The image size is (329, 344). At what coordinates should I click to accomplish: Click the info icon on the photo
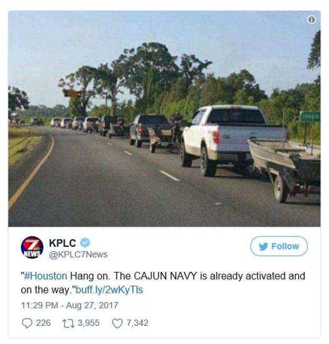312,20
